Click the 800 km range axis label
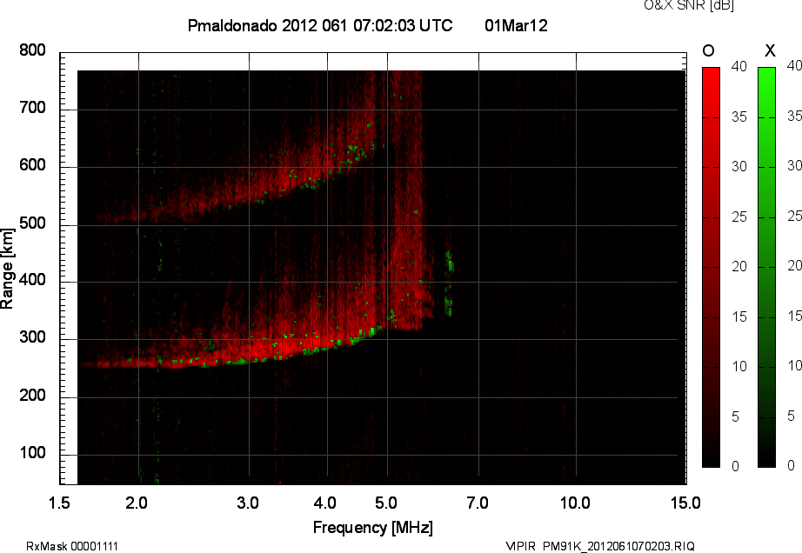The image size is (802, 553). [x=32, y=50]
